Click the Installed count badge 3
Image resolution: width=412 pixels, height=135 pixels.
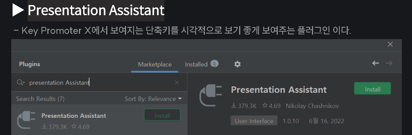click(x=214, y=64)
